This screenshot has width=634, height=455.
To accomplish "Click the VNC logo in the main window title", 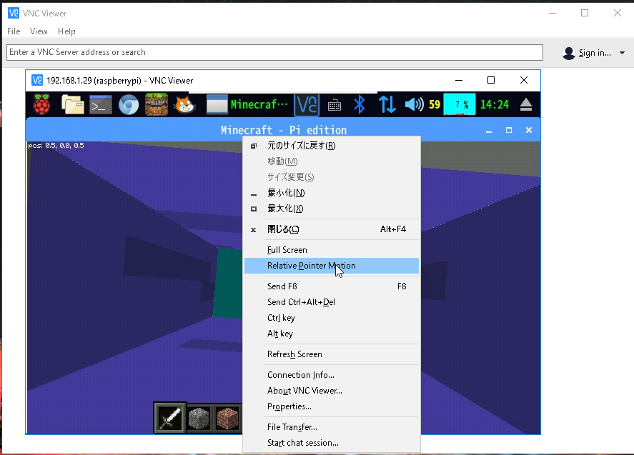I will click(x=14, y=13).
